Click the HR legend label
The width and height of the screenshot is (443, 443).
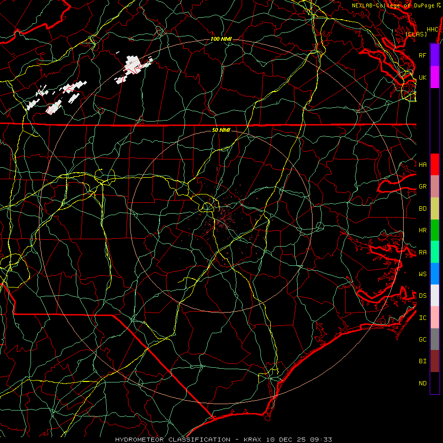click(x=423, y=230)
